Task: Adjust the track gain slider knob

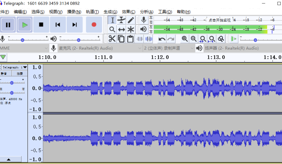Action: [12, 83]
